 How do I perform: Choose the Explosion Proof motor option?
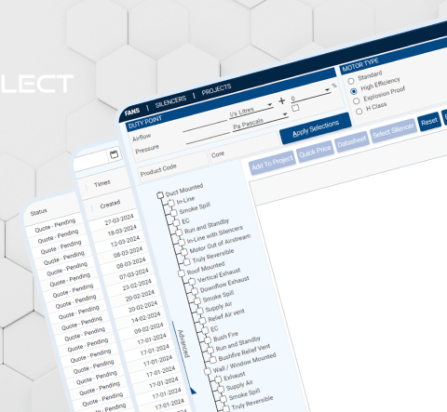[x=357, y=100]
